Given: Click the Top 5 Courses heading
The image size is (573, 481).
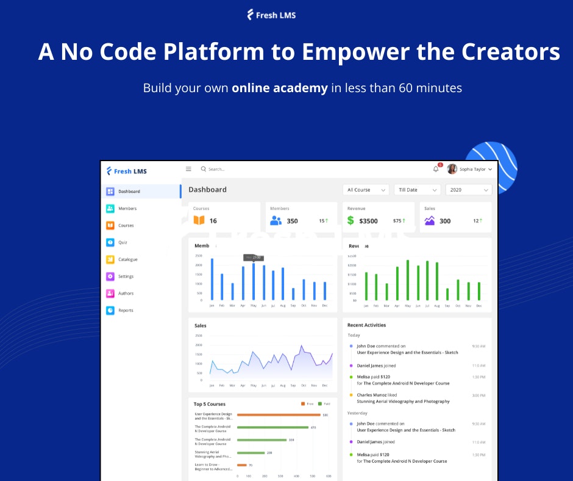Looking at the screenshot, I should (x=210, y=404).
